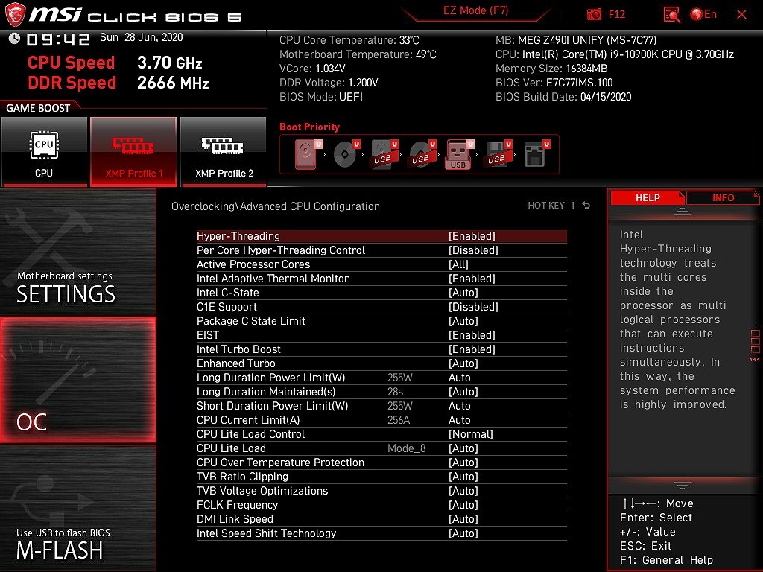Screen dimensions: 763x572
Task: Select the network boot device icon
Action: (535, 155)
